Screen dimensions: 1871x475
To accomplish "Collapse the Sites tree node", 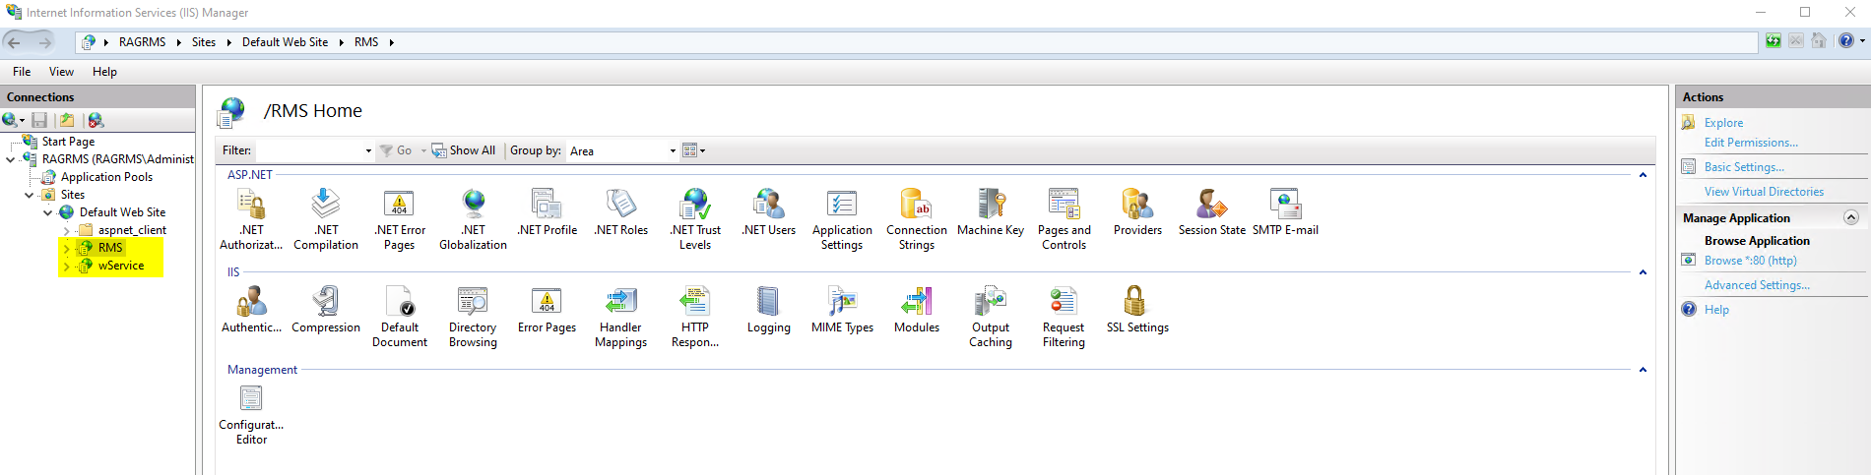I will tap(30, 195).
